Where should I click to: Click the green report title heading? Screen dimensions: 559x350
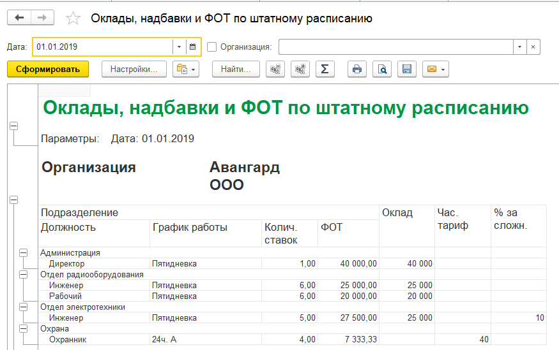tap(286, 107)
